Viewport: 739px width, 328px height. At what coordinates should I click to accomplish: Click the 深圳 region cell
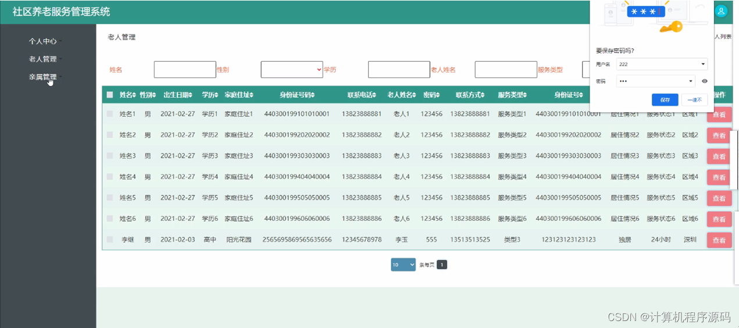690,240
